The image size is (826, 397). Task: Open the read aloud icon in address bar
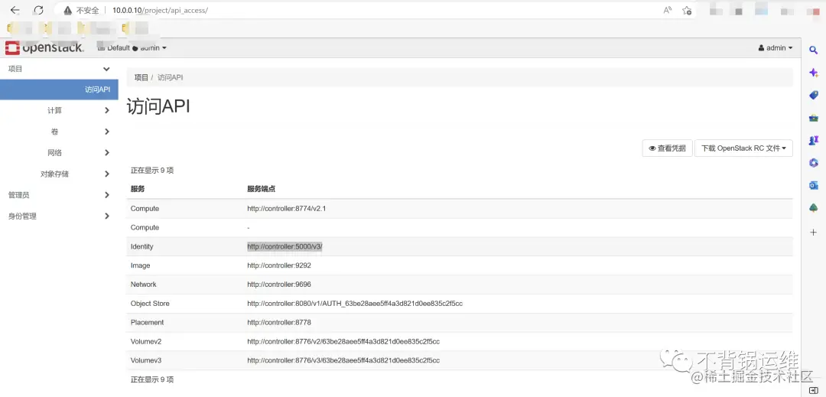(x=668, y=10)
